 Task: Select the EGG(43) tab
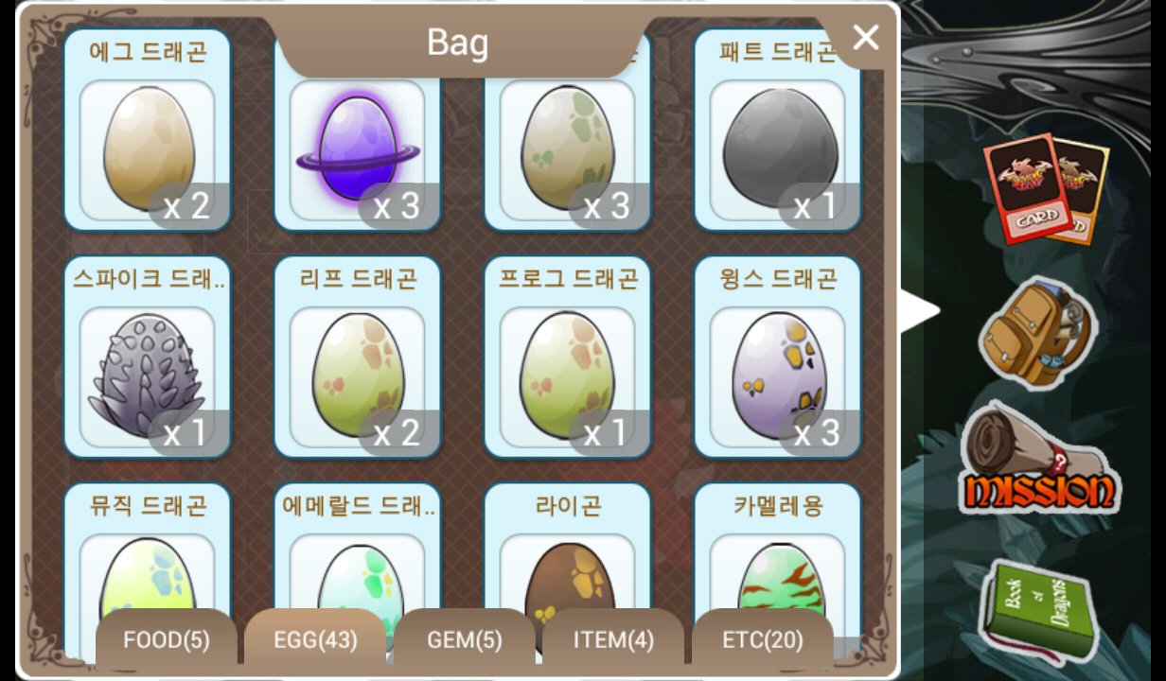(x=315, y=639)
